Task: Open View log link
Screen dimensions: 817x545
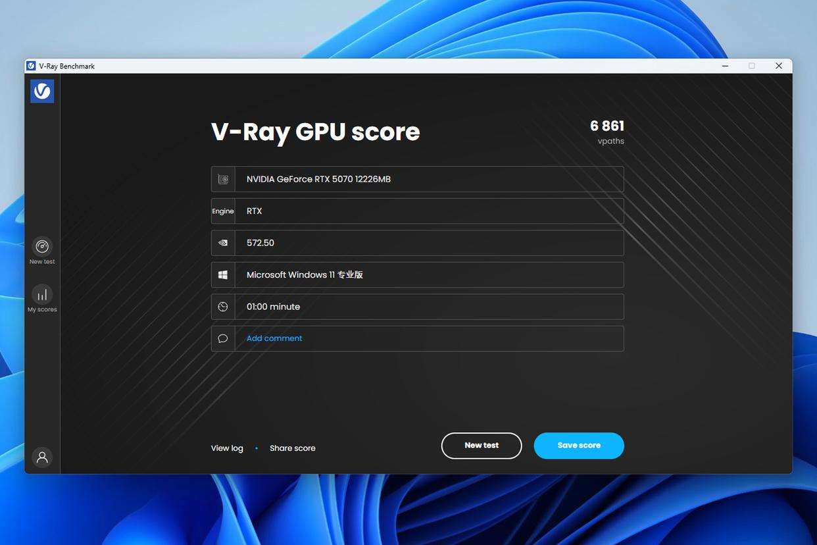Action: pos(227,448)
